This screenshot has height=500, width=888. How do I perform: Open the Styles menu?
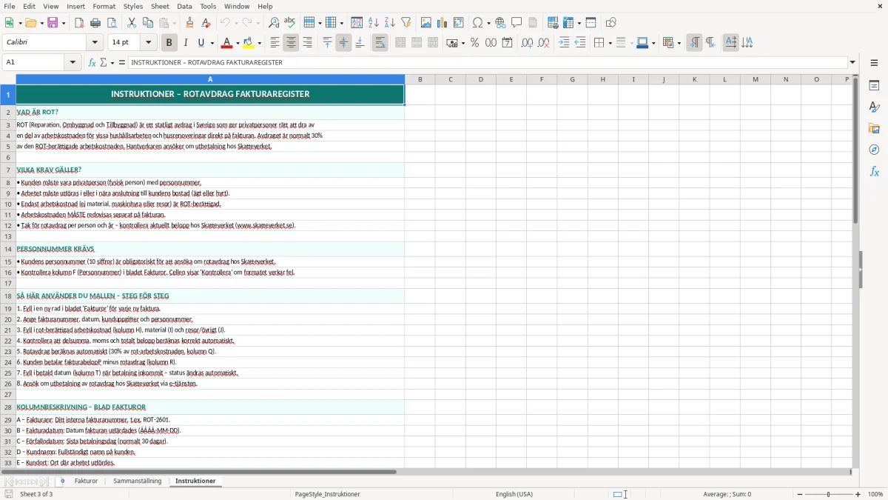[133, 6]
